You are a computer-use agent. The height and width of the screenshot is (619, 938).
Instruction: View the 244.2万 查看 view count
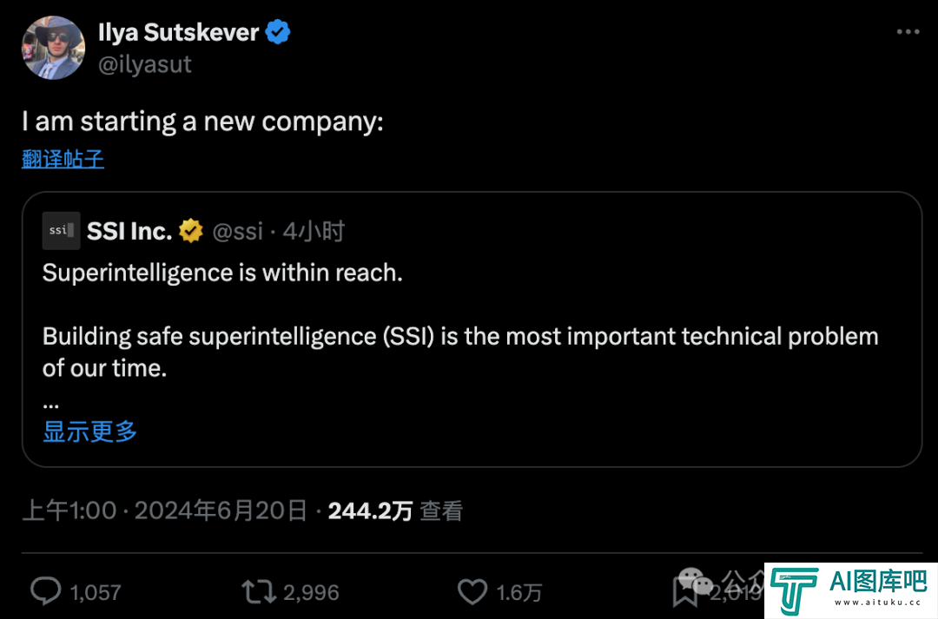coord(395,510)
